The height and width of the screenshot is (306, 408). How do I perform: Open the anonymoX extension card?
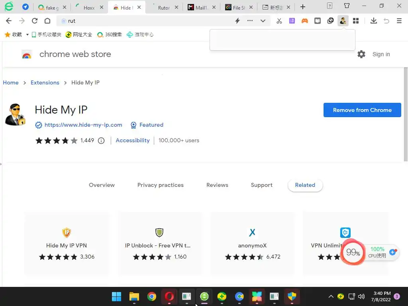(x=252, y=243)
